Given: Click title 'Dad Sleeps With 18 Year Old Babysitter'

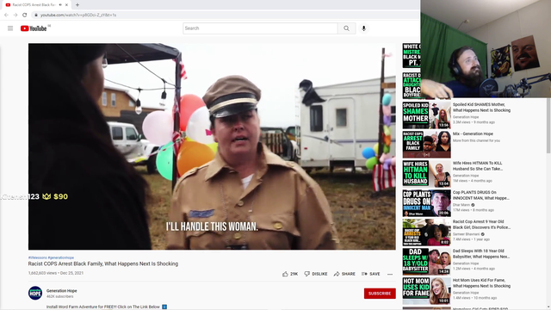Looking at the screenshot, I should [481, 254].
